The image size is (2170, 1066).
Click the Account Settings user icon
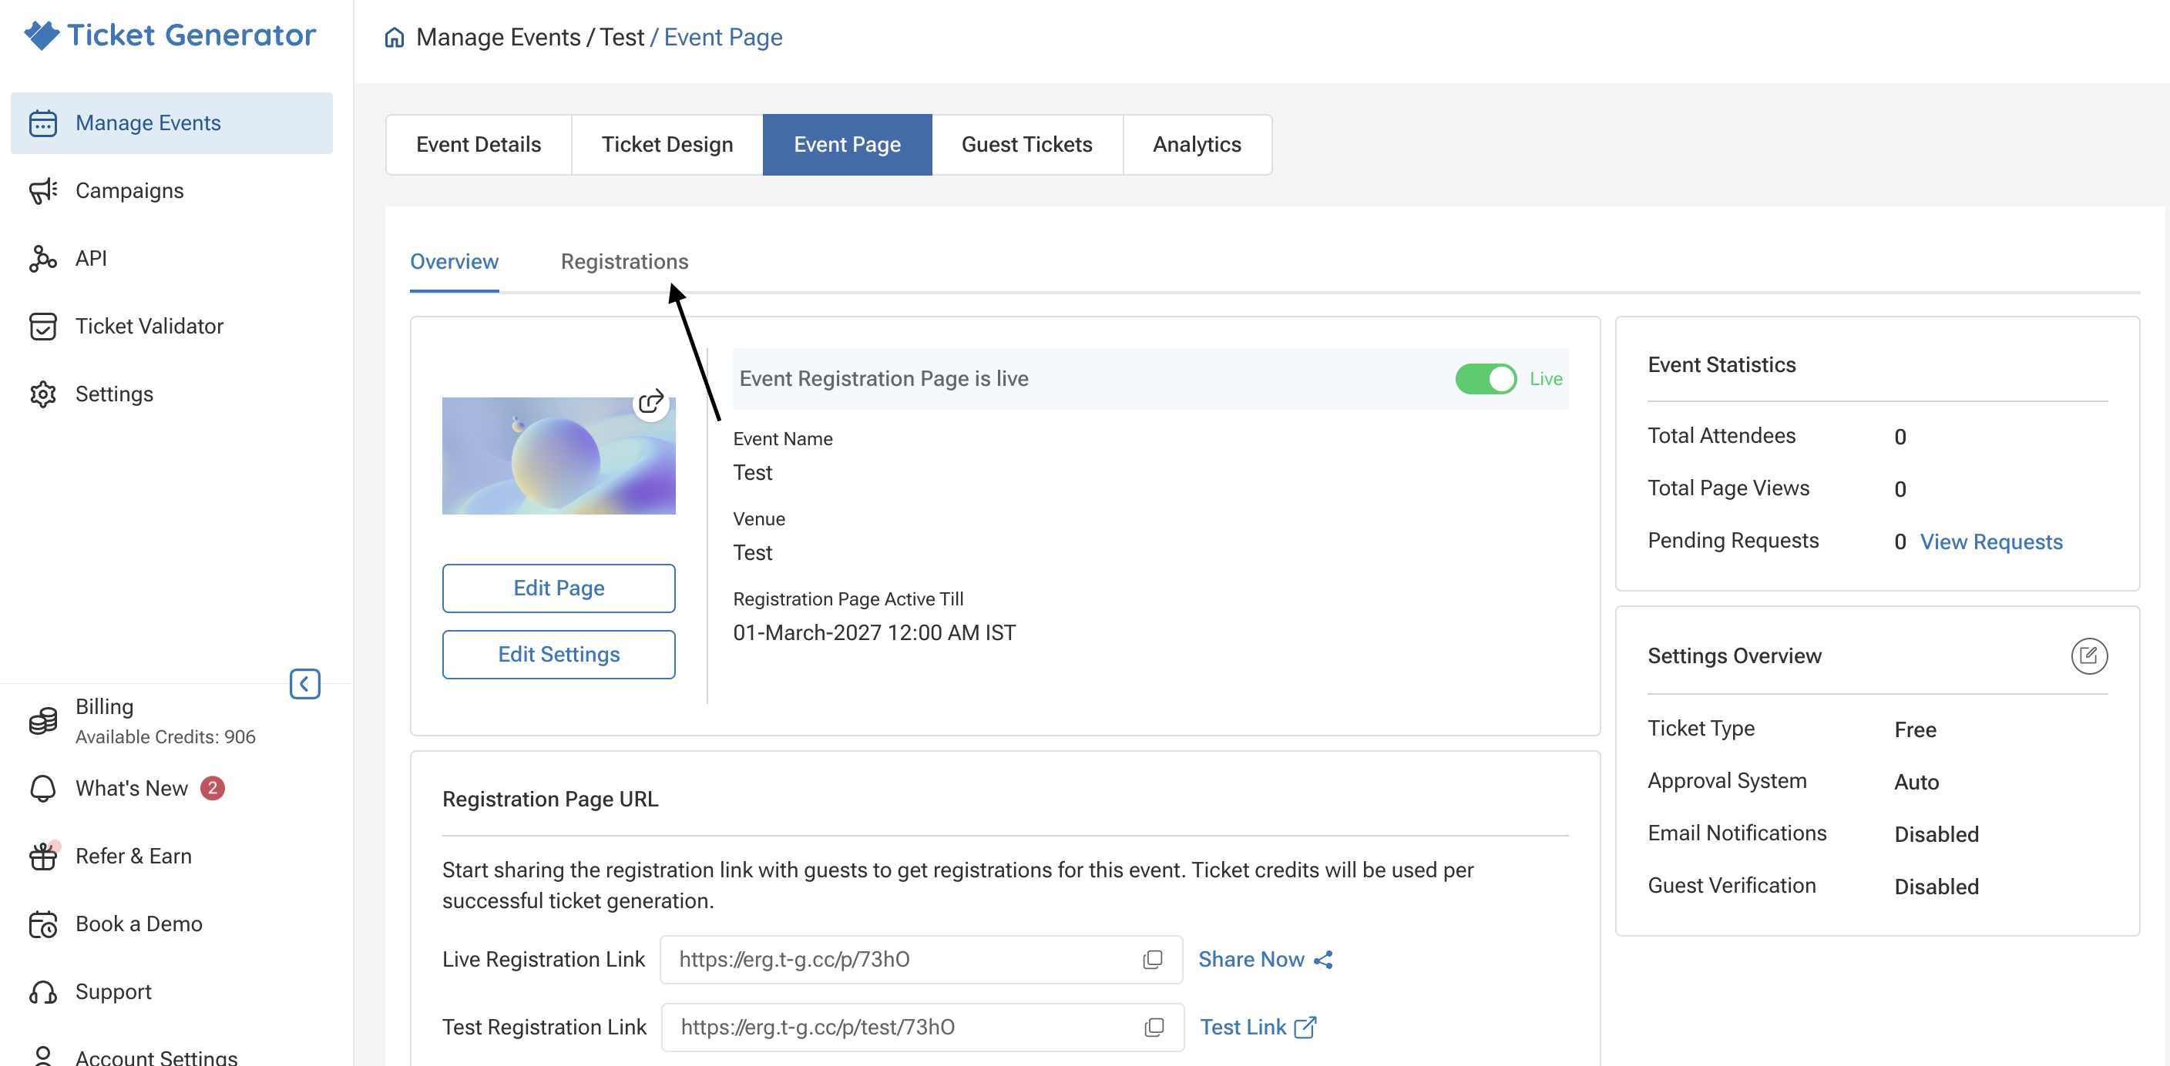coord(43,1056)
